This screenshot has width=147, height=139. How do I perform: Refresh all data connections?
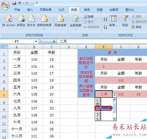point(76,21)
